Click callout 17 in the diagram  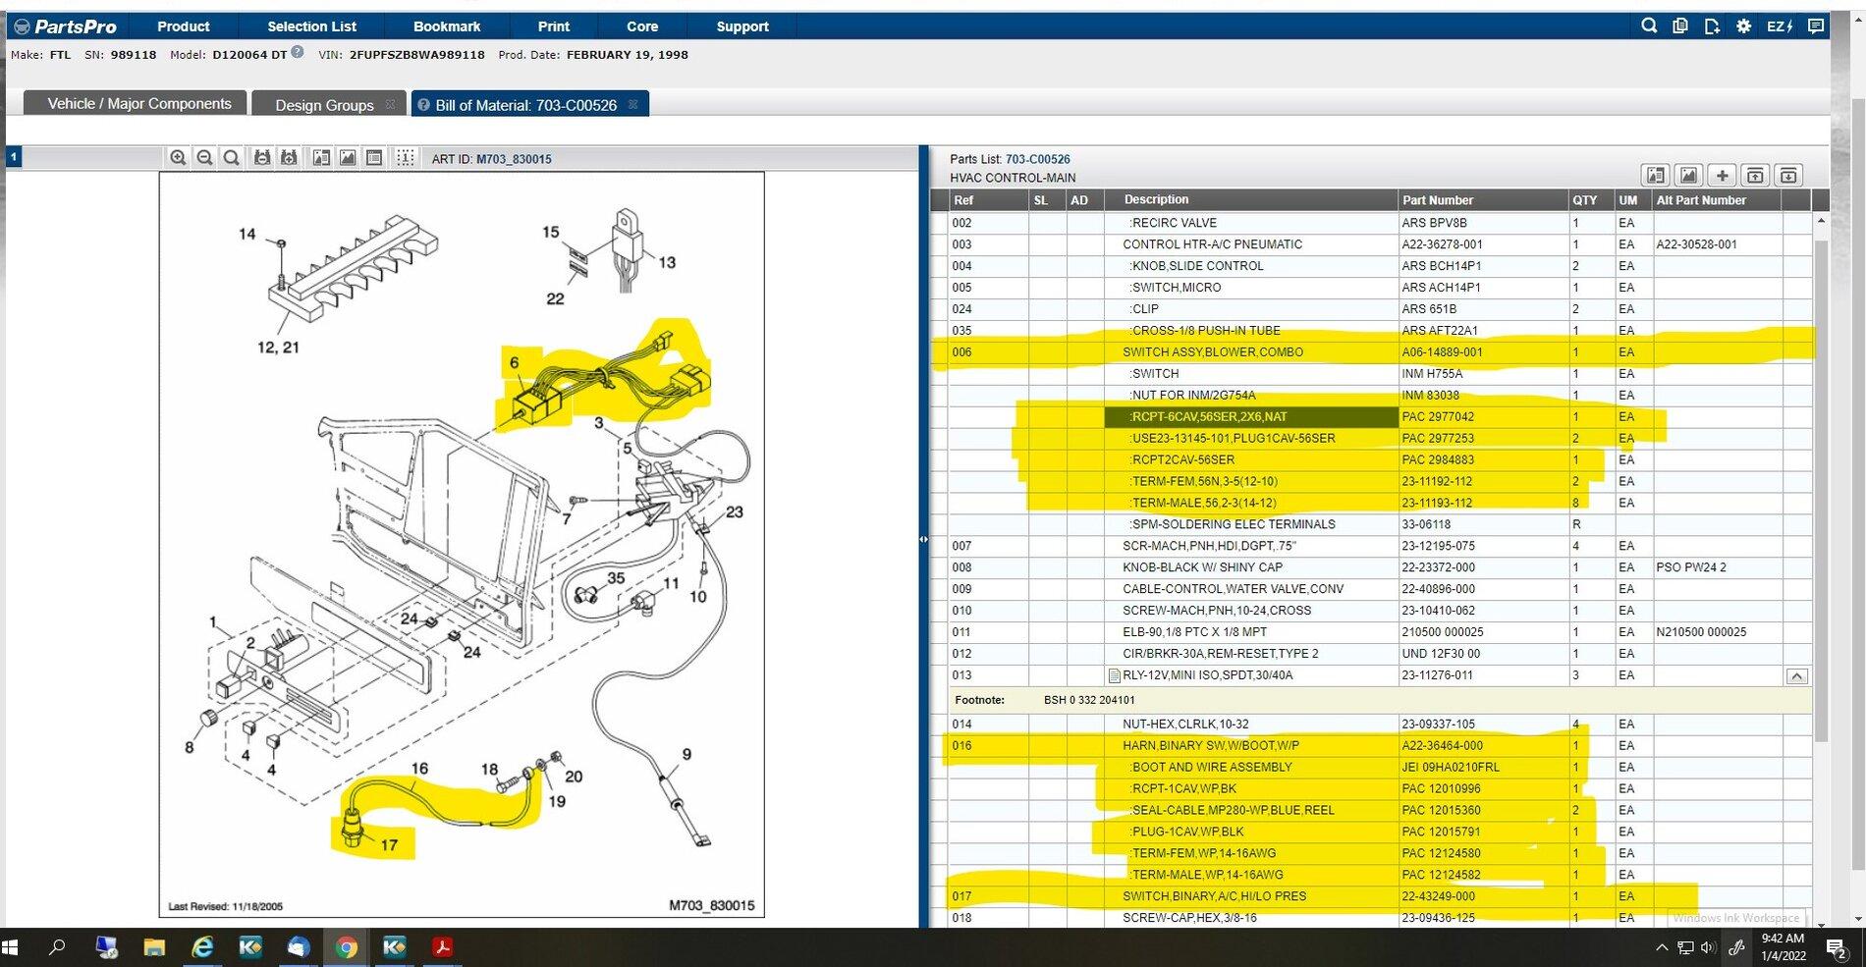(x=389, y=844)
